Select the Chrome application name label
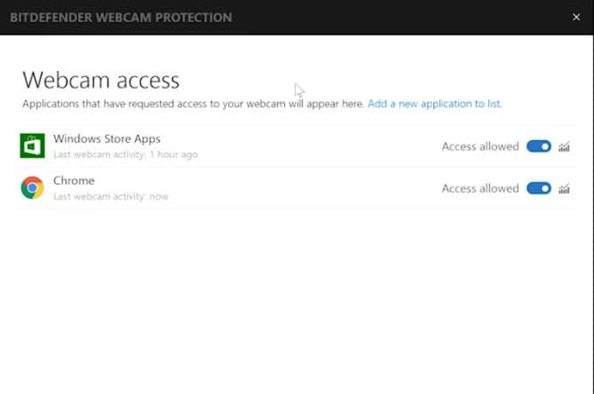Screen dimensions: 594x394 73,180
